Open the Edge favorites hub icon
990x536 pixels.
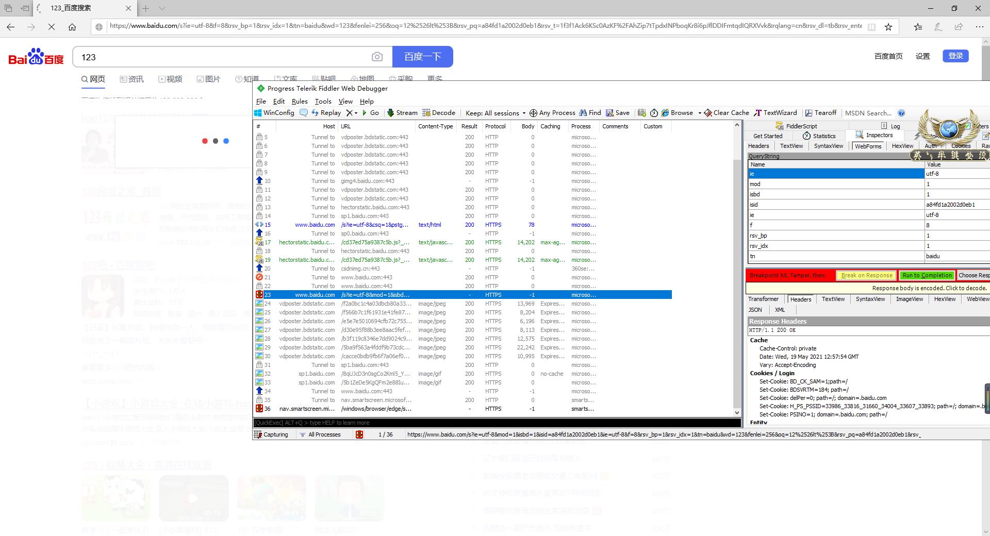pyautogui.click(x=918, y=27)
